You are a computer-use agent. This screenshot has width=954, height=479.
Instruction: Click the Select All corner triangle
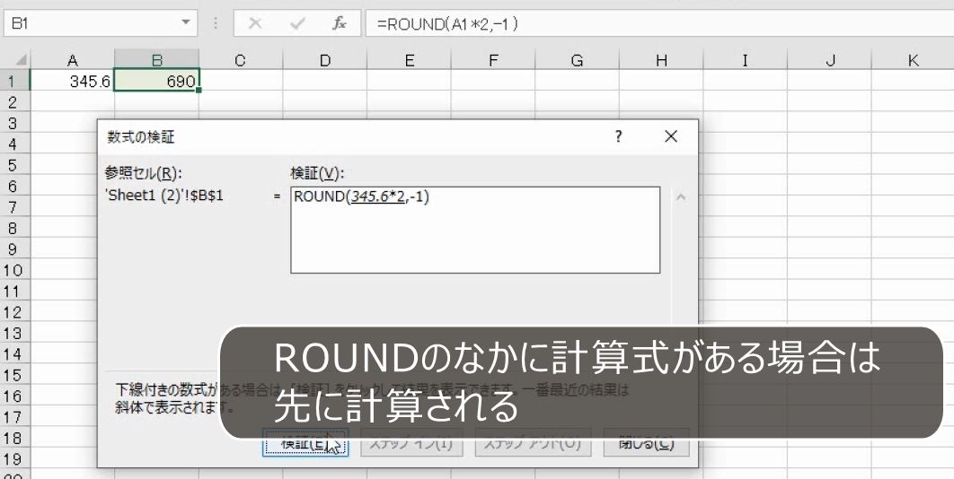coord(20,60)
